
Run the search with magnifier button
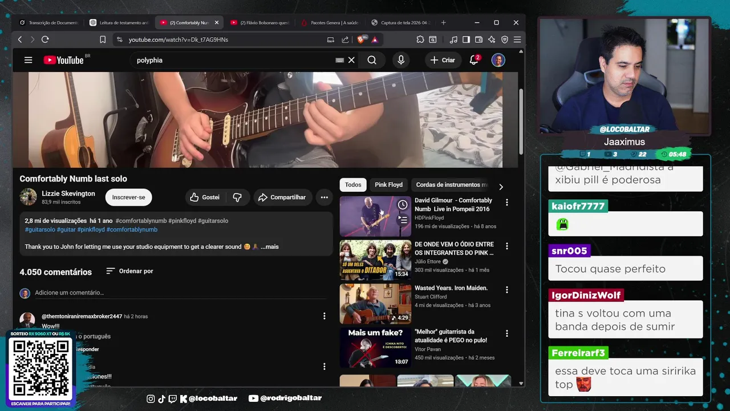coord(372,60)
